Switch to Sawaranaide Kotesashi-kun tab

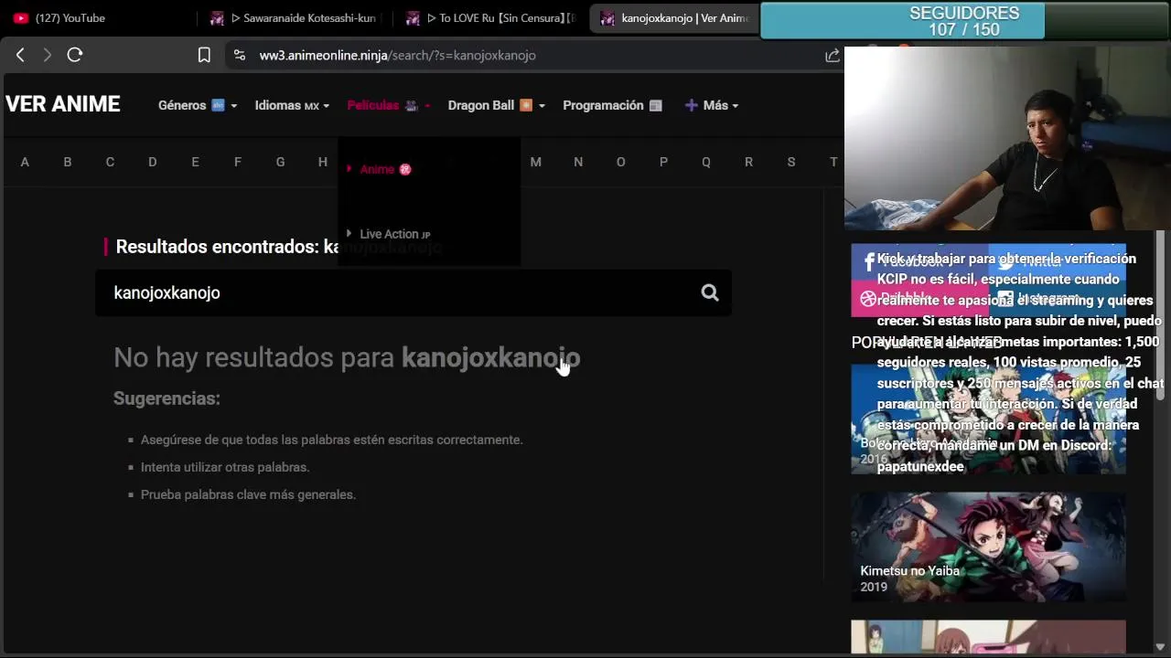(x=295, y=18)
